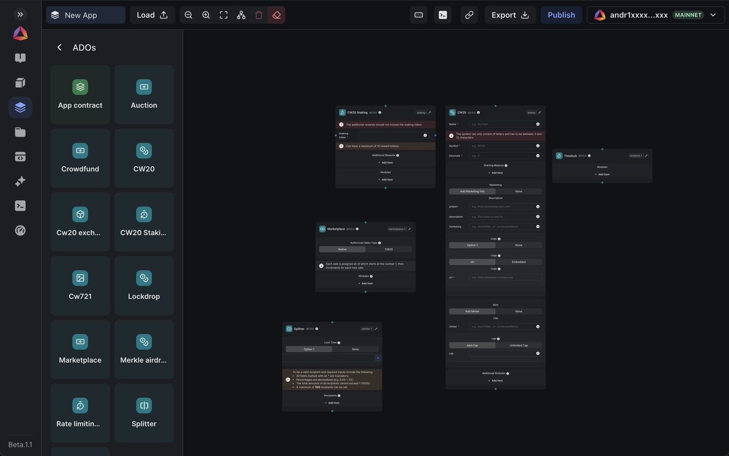Open the folder icon in sidebar
This screenshot has height=456, width=729.
pyautogui.click(x=20, y=132)
